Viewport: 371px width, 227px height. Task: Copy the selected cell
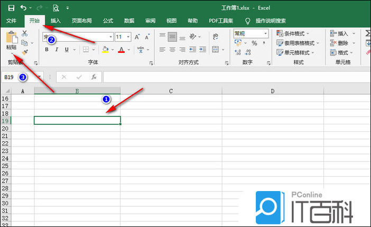(x=24, y=43)
